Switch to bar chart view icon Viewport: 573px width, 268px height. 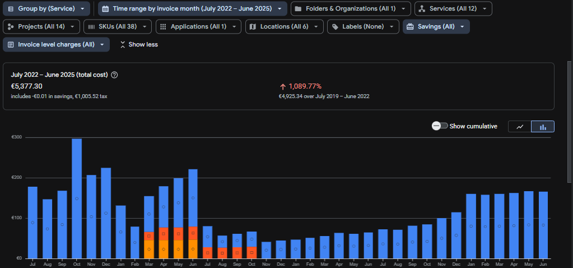[543, 127]
